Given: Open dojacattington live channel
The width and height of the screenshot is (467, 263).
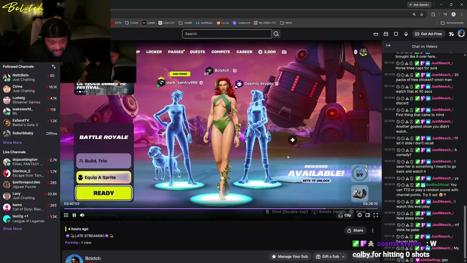Looking at the screenshot, I should pos(30,162).
